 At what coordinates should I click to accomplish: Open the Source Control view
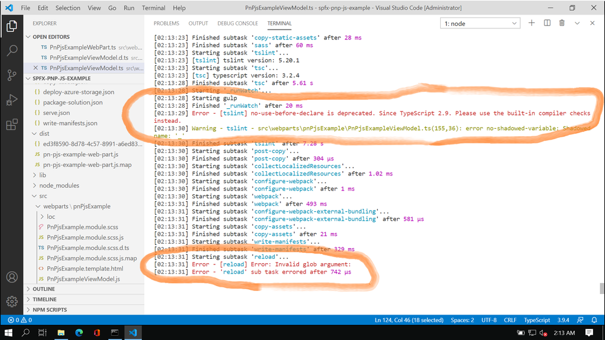12,75
